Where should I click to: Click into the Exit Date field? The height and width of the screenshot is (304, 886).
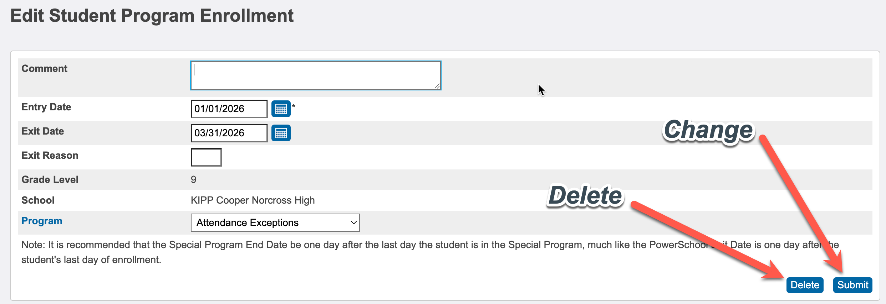pyautogui.click(x=229, y=133)
